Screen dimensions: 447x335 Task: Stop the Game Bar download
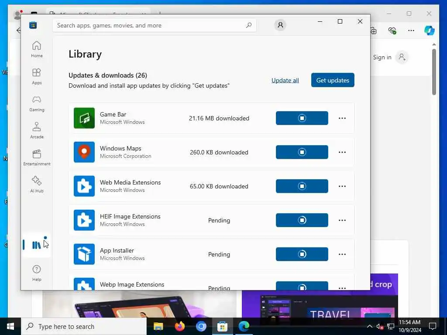(302, 118)
